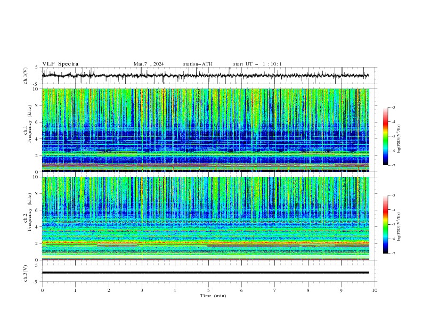
Task: Click time axis tick label '10'
Action: coord(375,290)
